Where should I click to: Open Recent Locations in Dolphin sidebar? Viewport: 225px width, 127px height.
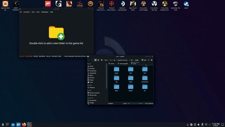(94, 93)
